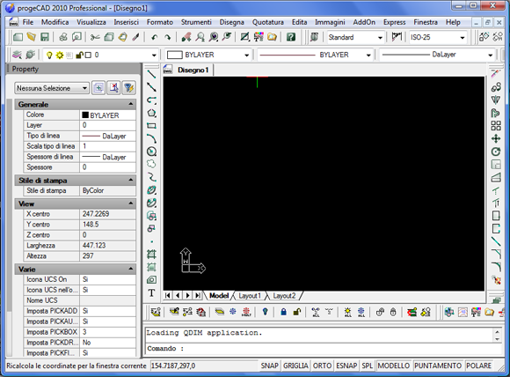510x377 pixels.
Task: Click the Save floppy disk icon
Action: 45,37
